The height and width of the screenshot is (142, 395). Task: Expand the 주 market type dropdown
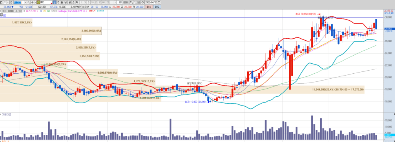[x=8, y=2]
